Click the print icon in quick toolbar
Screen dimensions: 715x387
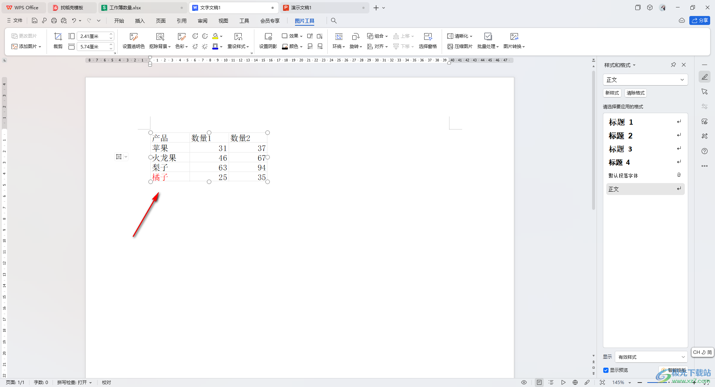54,21
